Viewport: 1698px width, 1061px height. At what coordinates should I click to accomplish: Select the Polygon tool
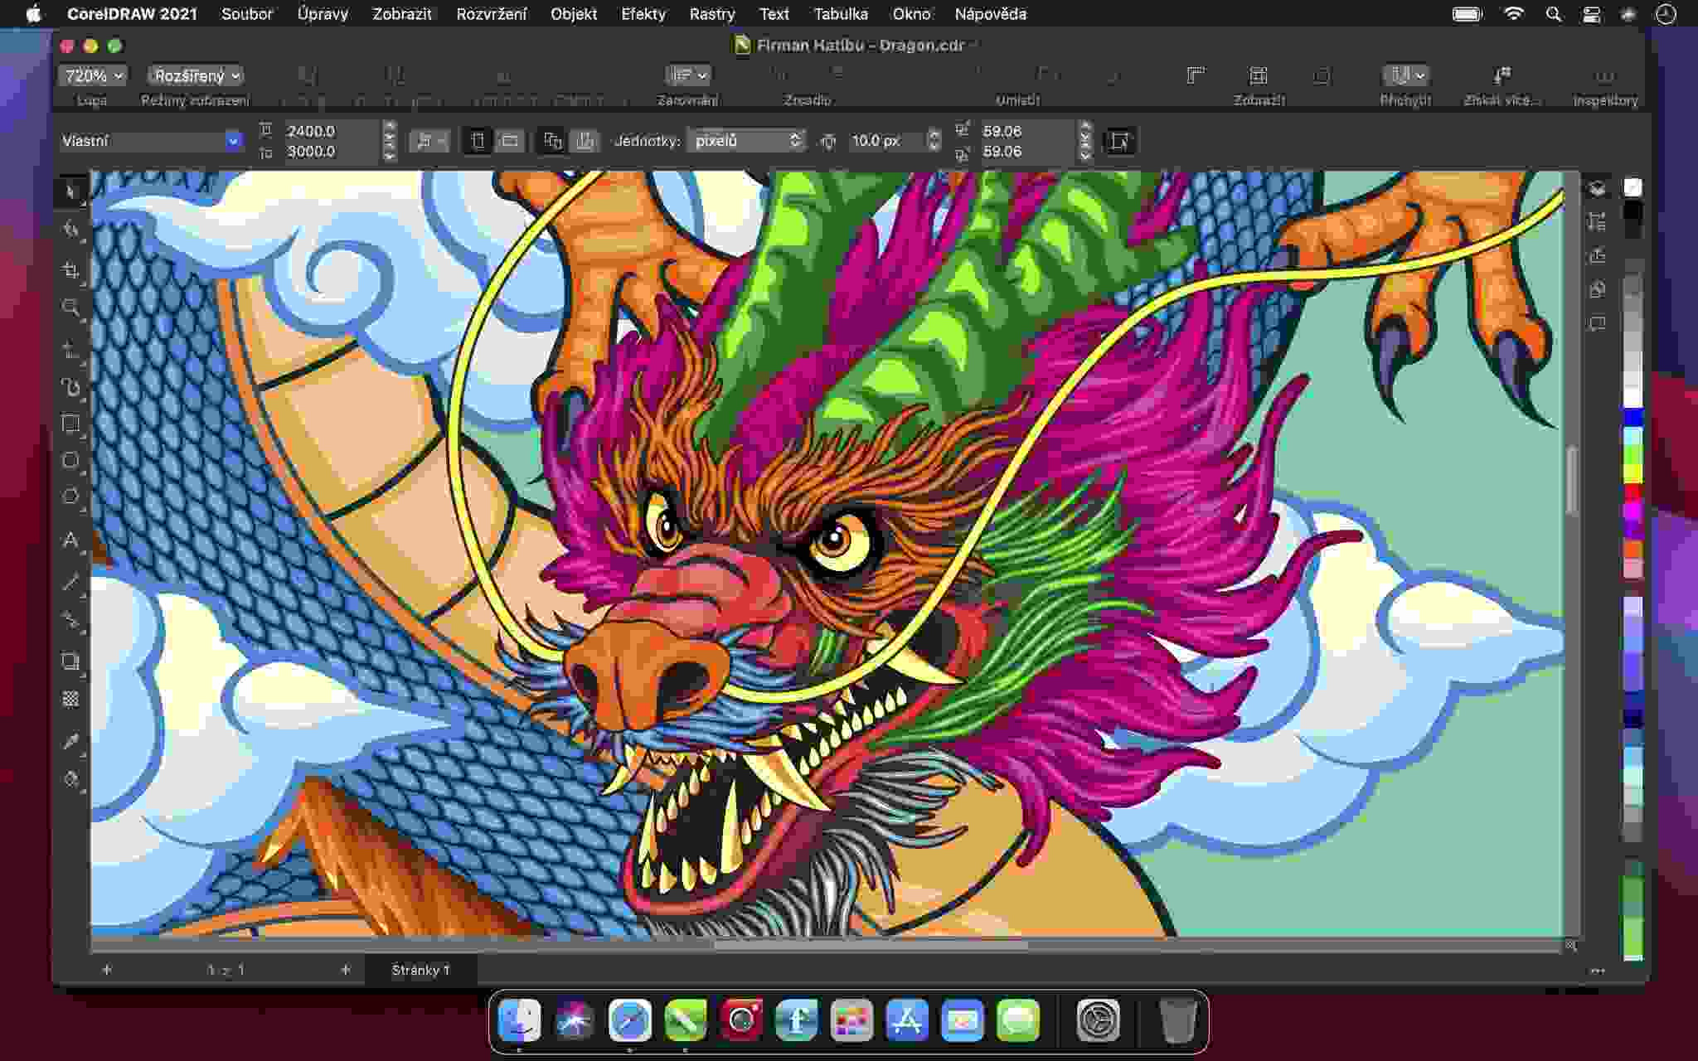(x=71, y=497)
